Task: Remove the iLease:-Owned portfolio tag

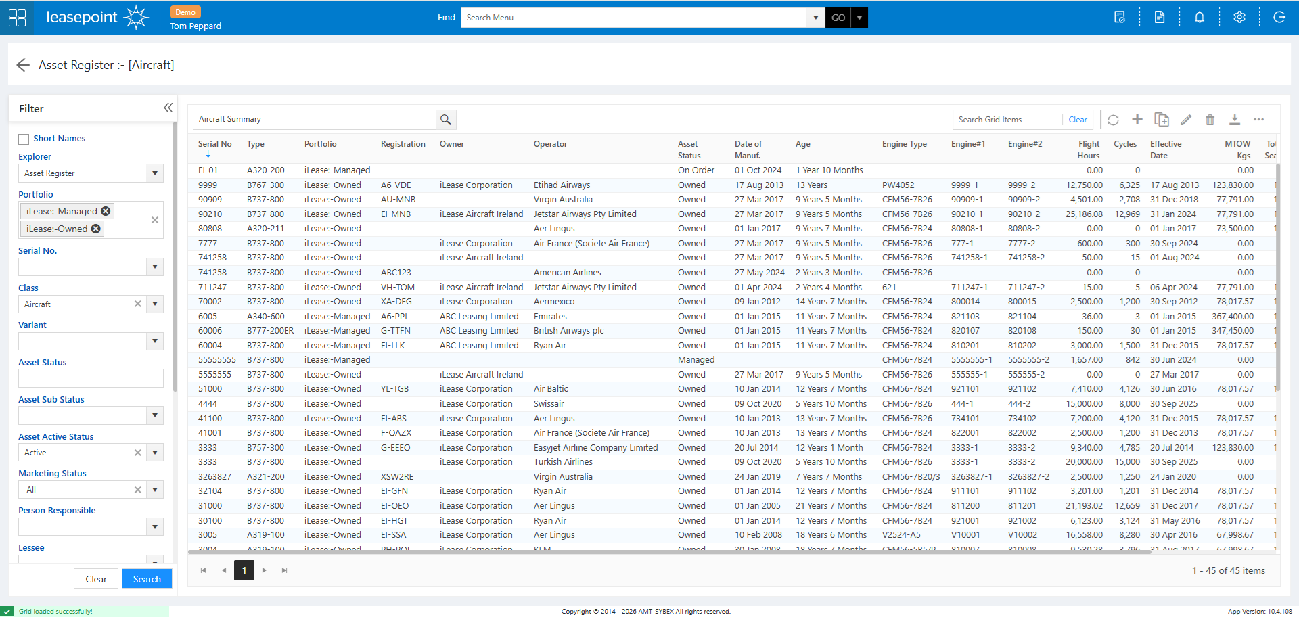Action: pyautogui.click(x=96, y=229)
